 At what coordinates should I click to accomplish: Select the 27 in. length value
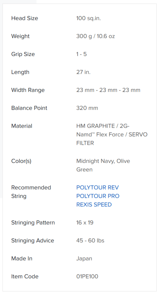point(83,72)
